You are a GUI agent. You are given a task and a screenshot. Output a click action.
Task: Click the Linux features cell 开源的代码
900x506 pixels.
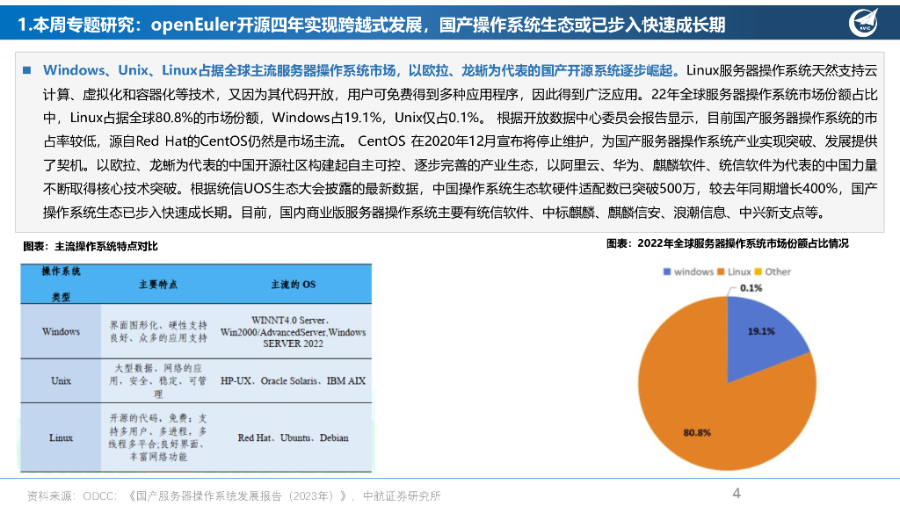(158, 437)
